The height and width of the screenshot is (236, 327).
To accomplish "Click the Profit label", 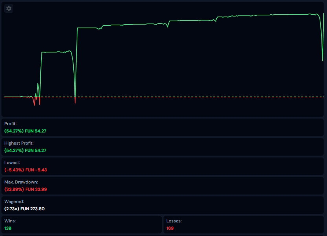I will point(10,124).
